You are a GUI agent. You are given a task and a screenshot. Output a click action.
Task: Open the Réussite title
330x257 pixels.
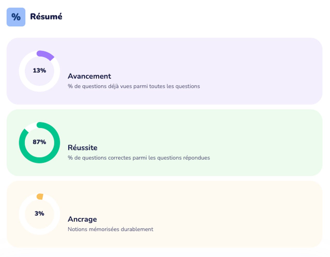(x=82, y=148)
